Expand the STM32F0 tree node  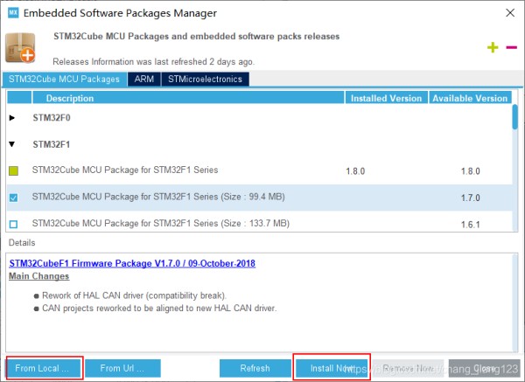click(x=12, y=118)
